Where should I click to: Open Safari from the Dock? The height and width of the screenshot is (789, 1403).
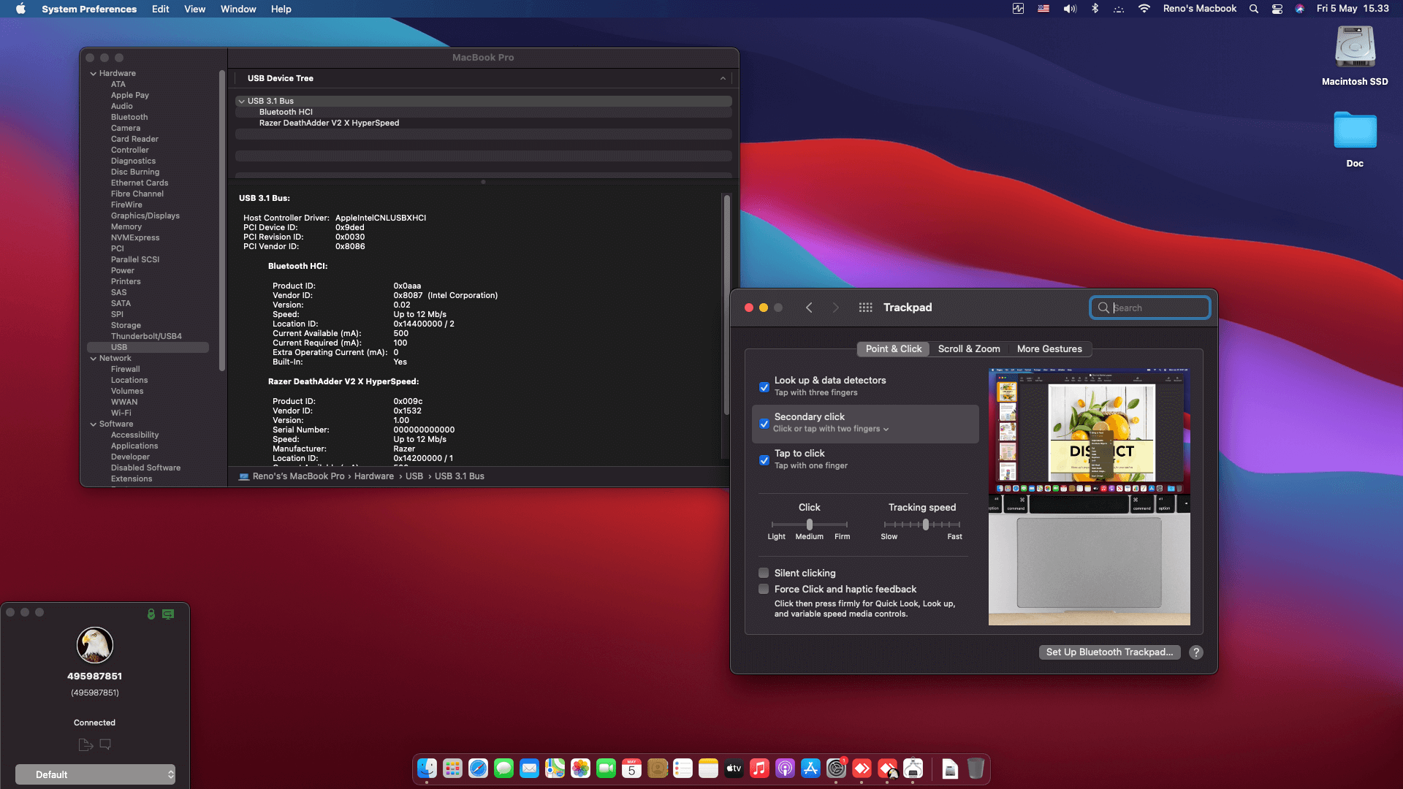point(478,769)
